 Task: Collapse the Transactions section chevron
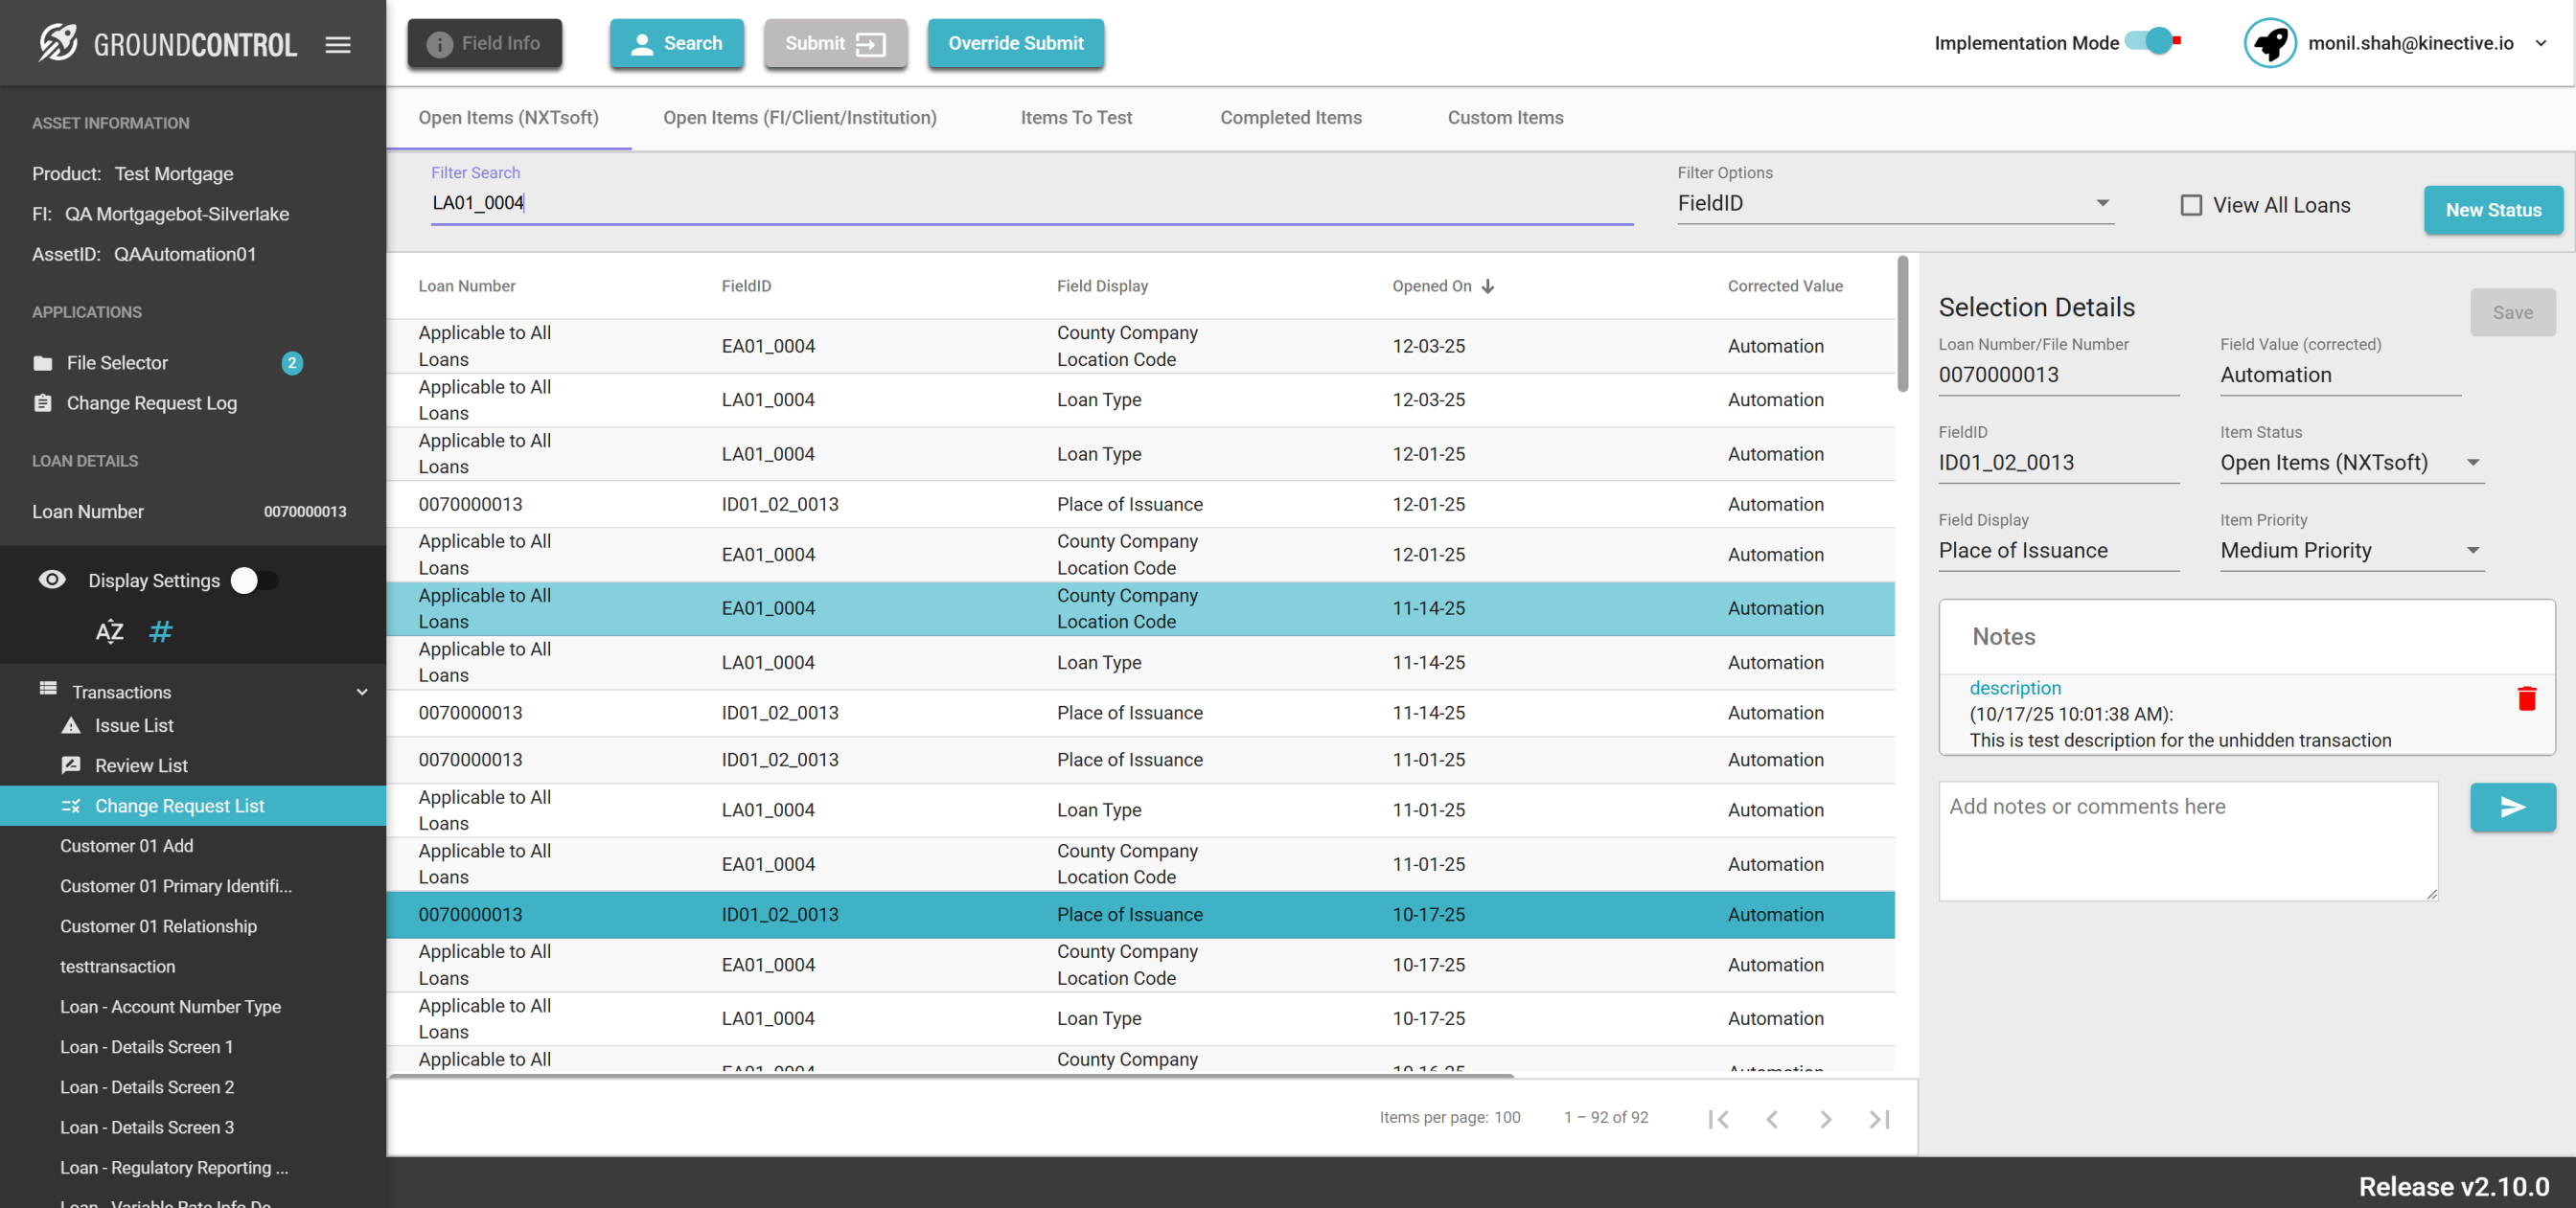pyautogui.click(x=362, y=691)
